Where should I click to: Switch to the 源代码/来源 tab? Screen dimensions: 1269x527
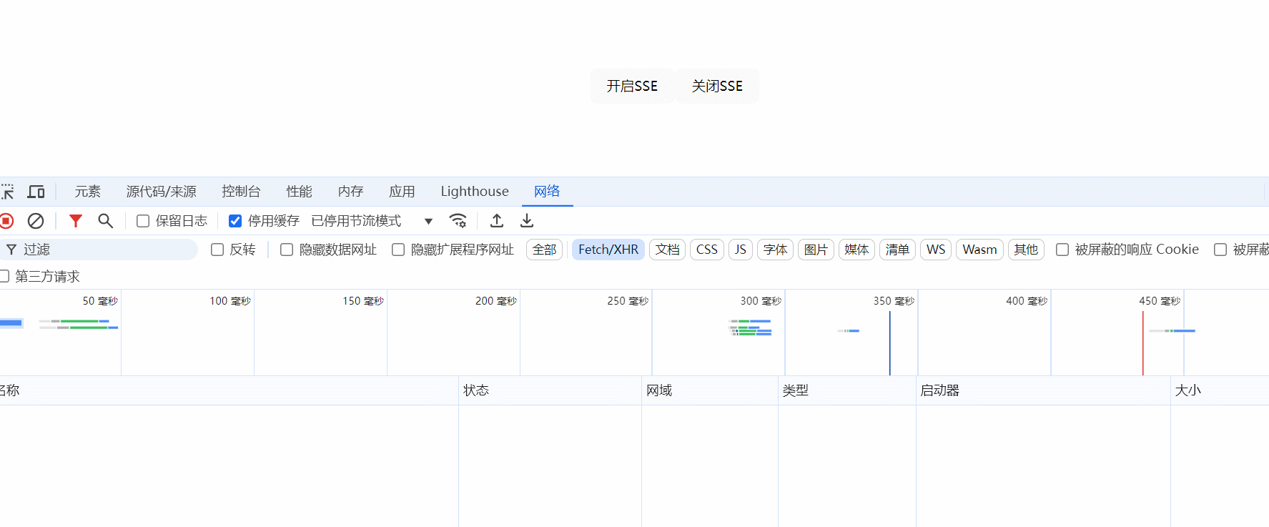162,192
